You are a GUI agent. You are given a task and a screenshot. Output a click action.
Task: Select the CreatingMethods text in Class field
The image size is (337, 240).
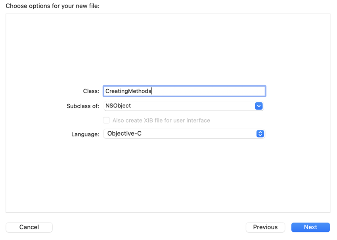128,91
